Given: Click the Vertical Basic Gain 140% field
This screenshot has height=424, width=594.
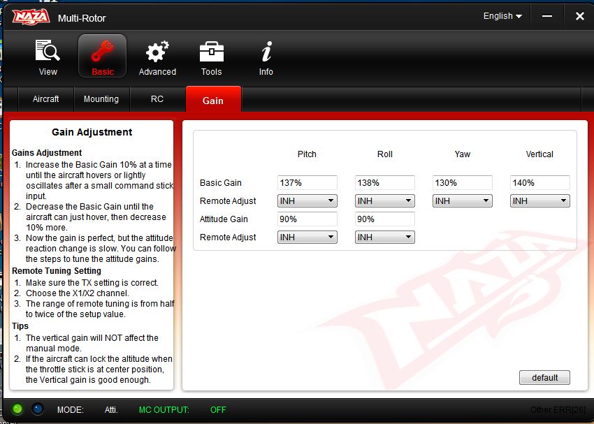Looking at the screenshot, I should point(539,183).
